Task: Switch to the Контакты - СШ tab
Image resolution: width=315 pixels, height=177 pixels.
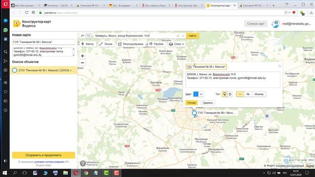Action: click(58, 5)
